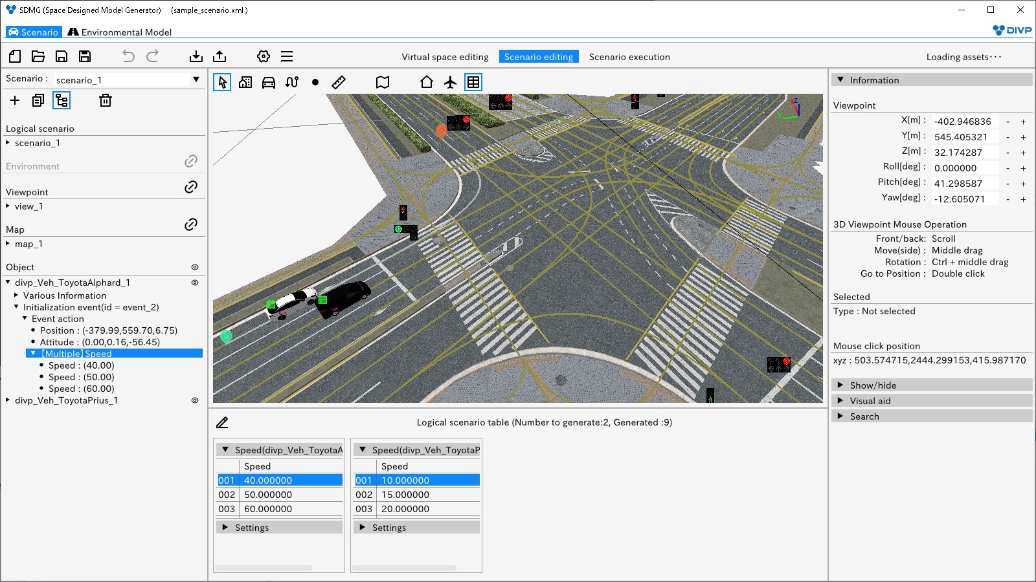Decrease the Y[m] viewpoint value with minus
This screenshot has height=582, width=1036.
(1008, 137)
